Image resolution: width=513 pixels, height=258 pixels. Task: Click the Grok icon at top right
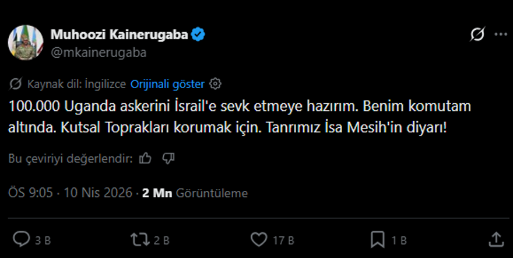click(x=477, y=35)
